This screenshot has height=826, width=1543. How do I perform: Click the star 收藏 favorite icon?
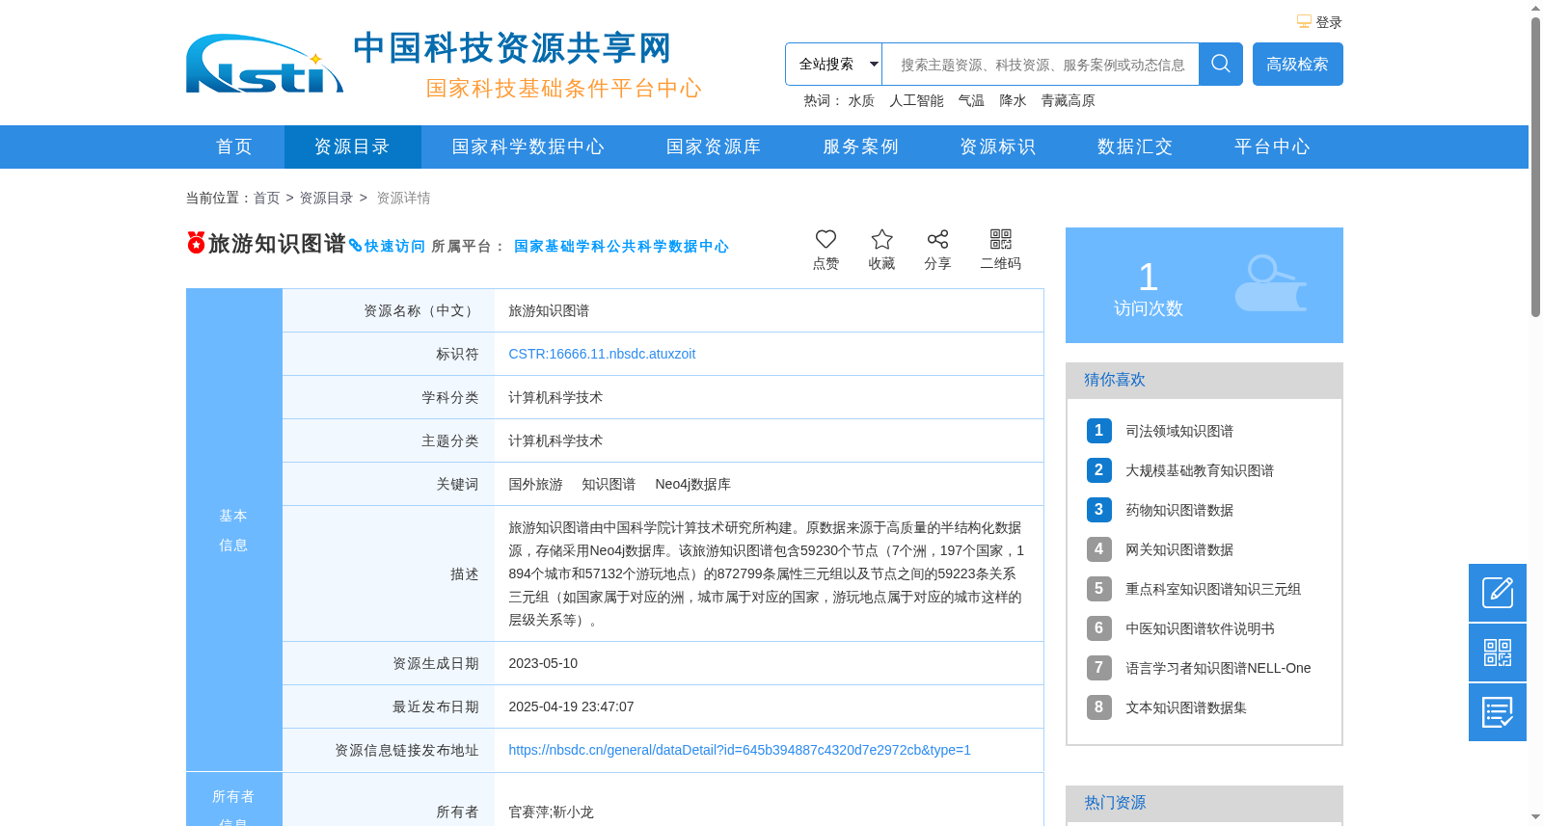(x=881, y=239)
